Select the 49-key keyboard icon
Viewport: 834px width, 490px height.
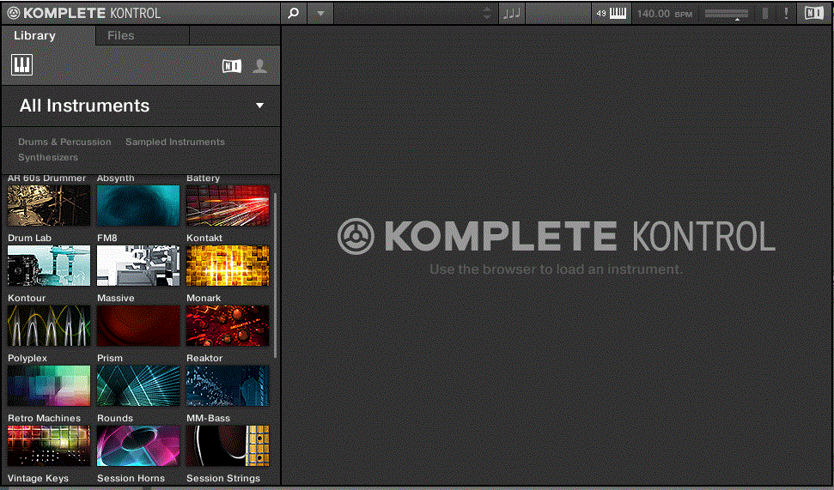tap(612, 13)
